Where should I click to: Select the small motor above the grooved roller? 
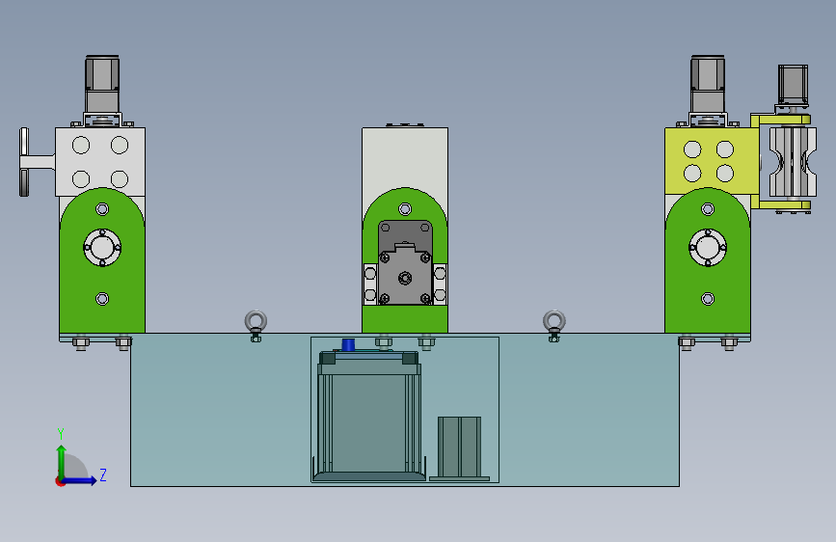[x=793, y=84]
